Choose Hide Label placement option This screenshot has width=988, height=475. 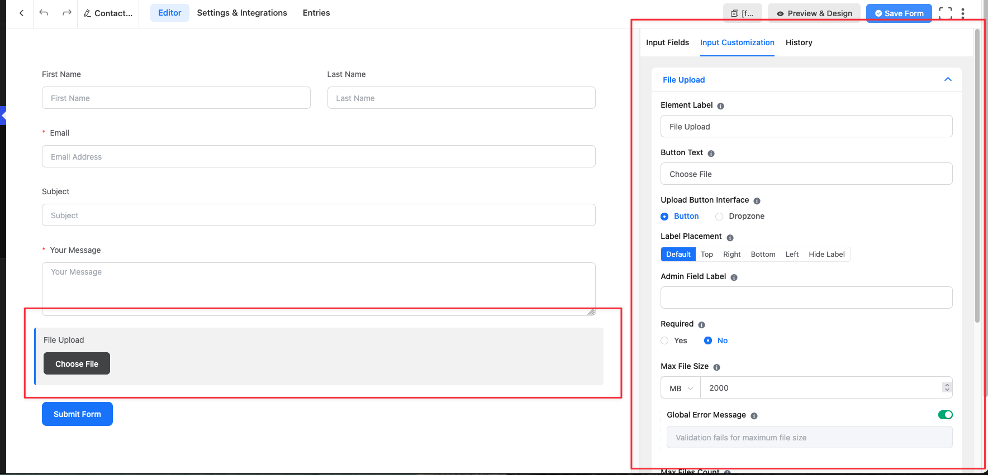[826, 254]
